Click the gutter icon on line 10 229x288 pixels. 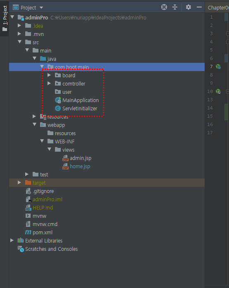coord(218,91)
